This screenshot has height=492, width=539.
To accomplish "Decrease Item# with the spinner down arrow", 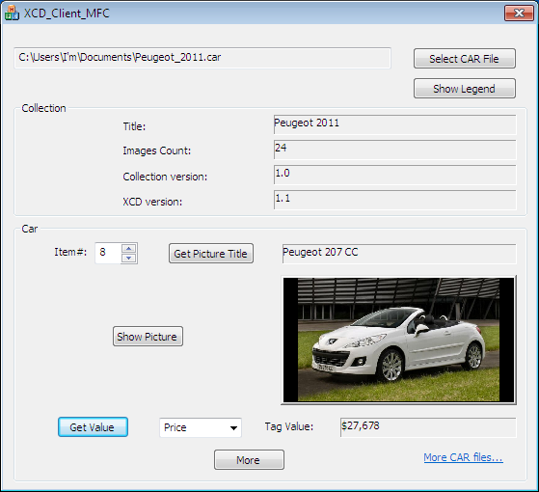I will 129,258.
